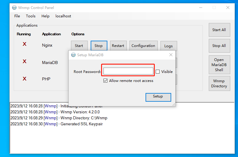Image resolution: width=238 pixels, height=157 pixels.
Task: Click the 'Wnmp Directory: C:\Wnmp' log line
Action: (59, 118)
